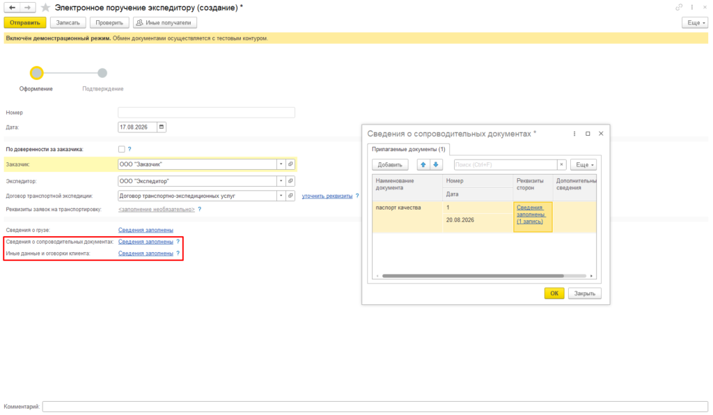Expand the Заказчик dropdown list
Screen dimensions: 713x415
(281, 164)
